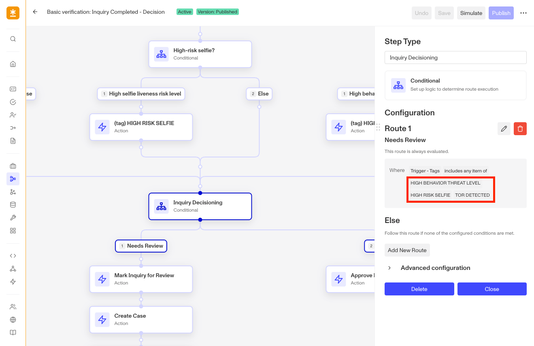Click the Publish button

click(x=501, y=13)
